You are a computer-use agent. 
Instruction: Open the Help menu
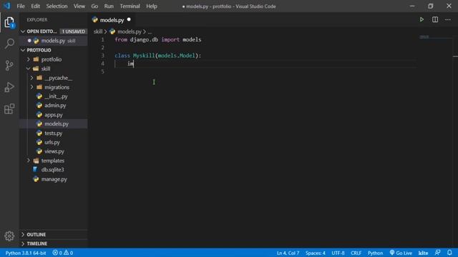coord(152,6)
